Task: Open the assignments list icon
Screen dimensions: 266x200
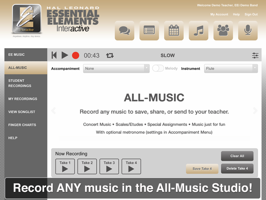Action: [x=149, y=31]
